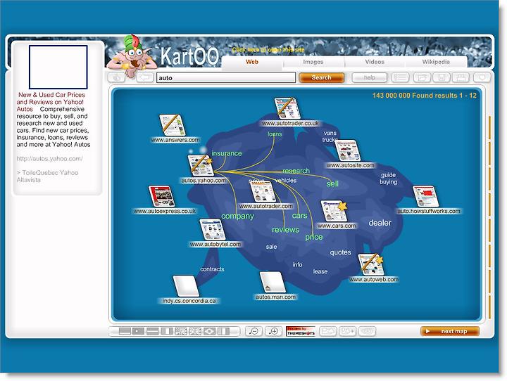
Task: Click the next map button
Action: [x=450, y=331]
